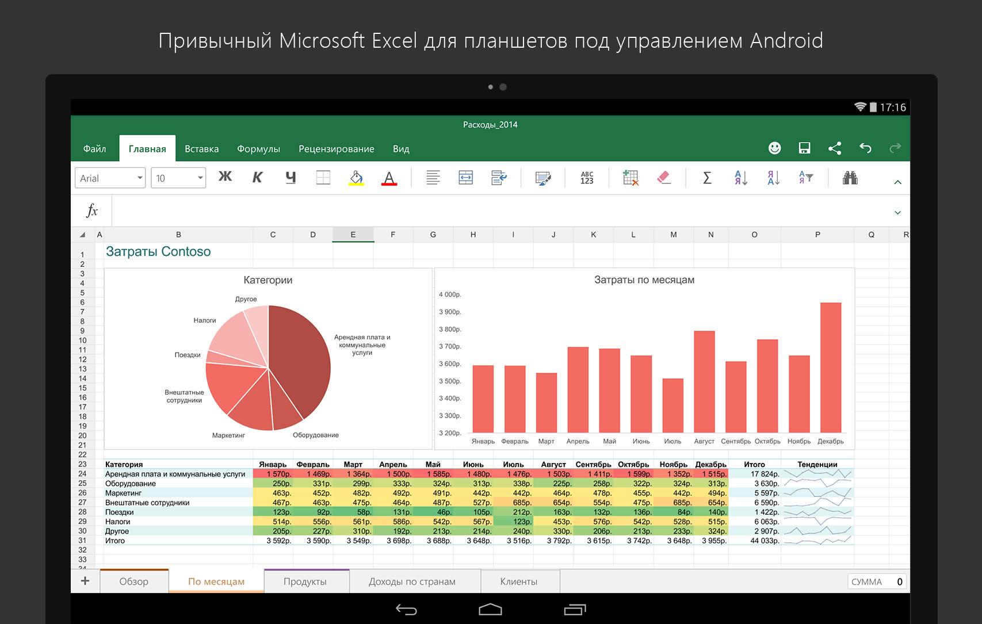The height and width of the screenshot is (624, 982).
Task: Toggle italic formatting К button
Action: (x=257, y=178)
